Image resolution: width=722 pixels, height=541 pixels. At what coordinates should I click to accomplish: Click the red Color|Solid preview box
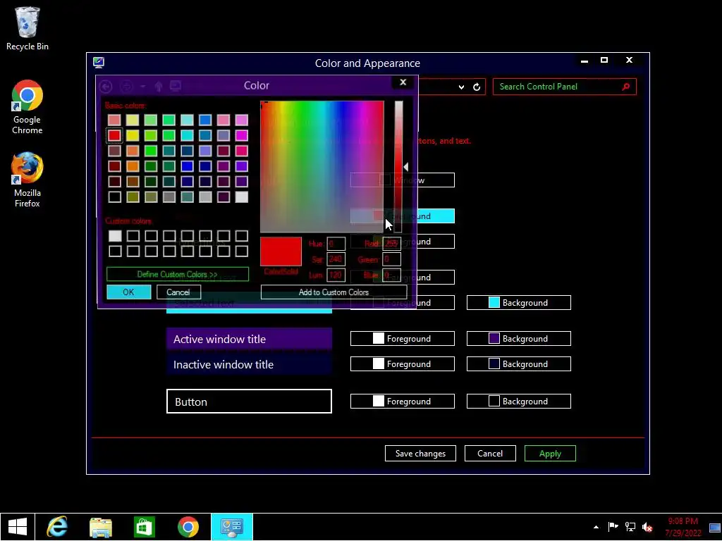pyautogui.click(x=281, y=251)
